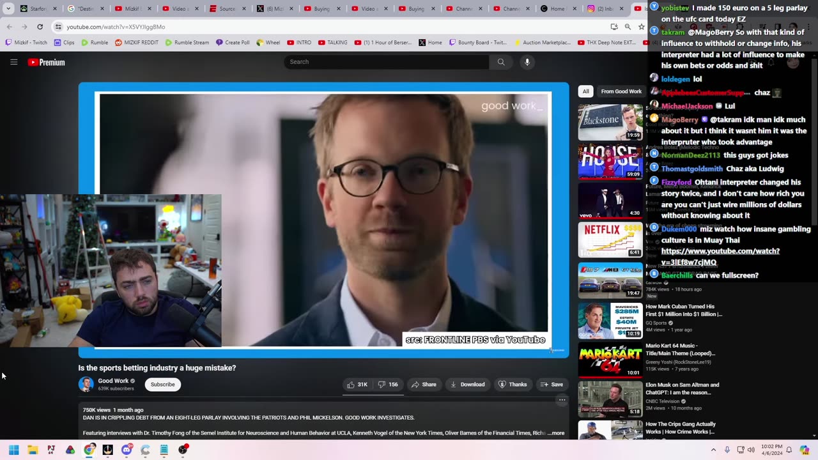Image resolution: width=818 pixels, height=460 pixels.
Task: Click the video player frame
Action: [x=323, y=220]
